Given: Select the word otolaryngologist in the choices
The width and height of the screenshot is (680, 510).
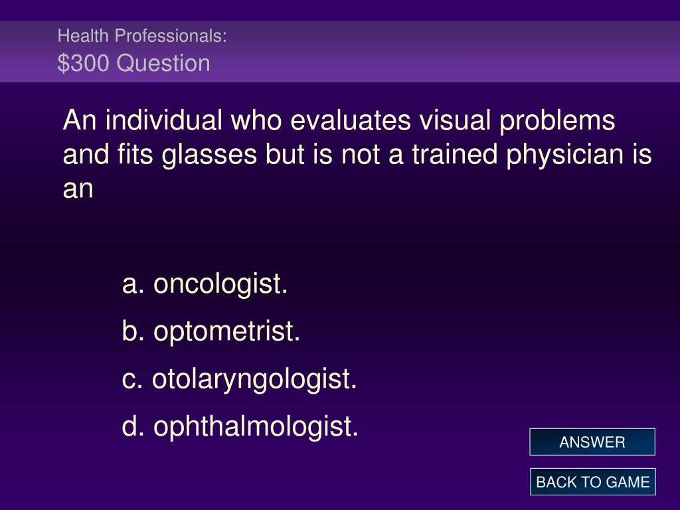Looking at the screenshot, I should tap(254, 379).
